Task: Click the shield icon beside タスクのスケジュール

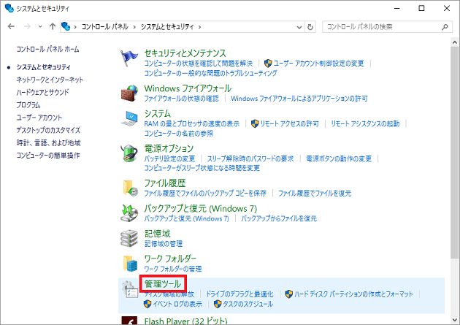Action: [217, 304]
